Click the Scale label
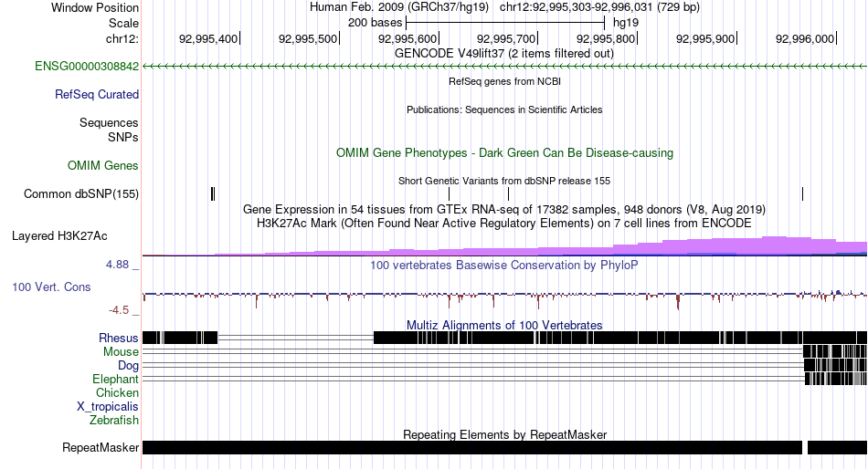The width and height of the screenshot is (868, 469). click(124, 23)
